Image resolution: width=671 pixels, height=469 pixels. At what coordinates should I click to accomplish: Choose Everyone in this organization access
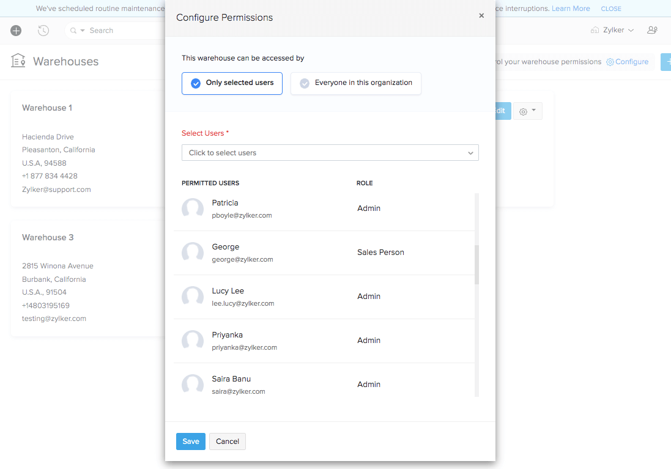click(x=355, y=83)
